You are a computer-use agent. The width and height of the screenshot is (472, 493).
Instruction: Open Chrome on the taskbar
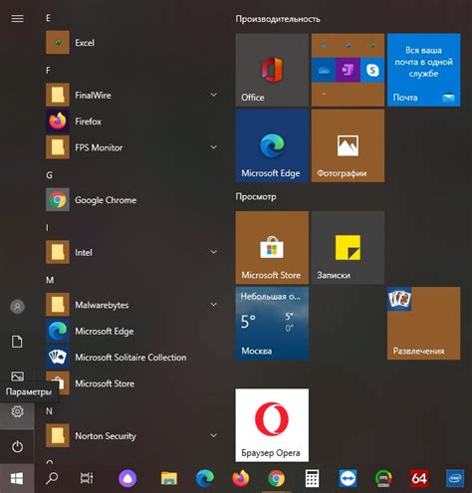tap(276, 478)
